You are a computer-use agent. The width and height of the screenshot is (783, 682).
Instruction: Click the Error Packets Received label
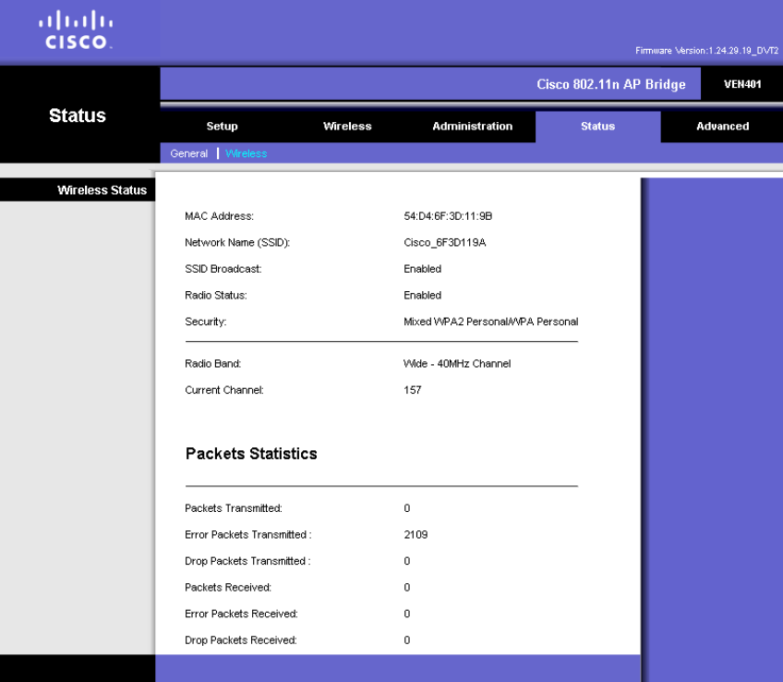coord(241,614)
